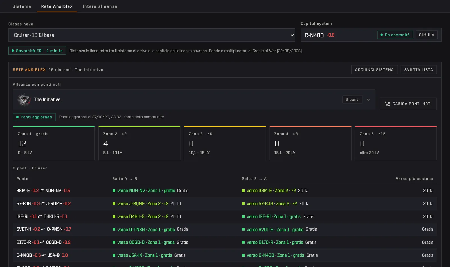
Task: Click bridge arrows icon in B17O-R row
Action: click(42, 242)
